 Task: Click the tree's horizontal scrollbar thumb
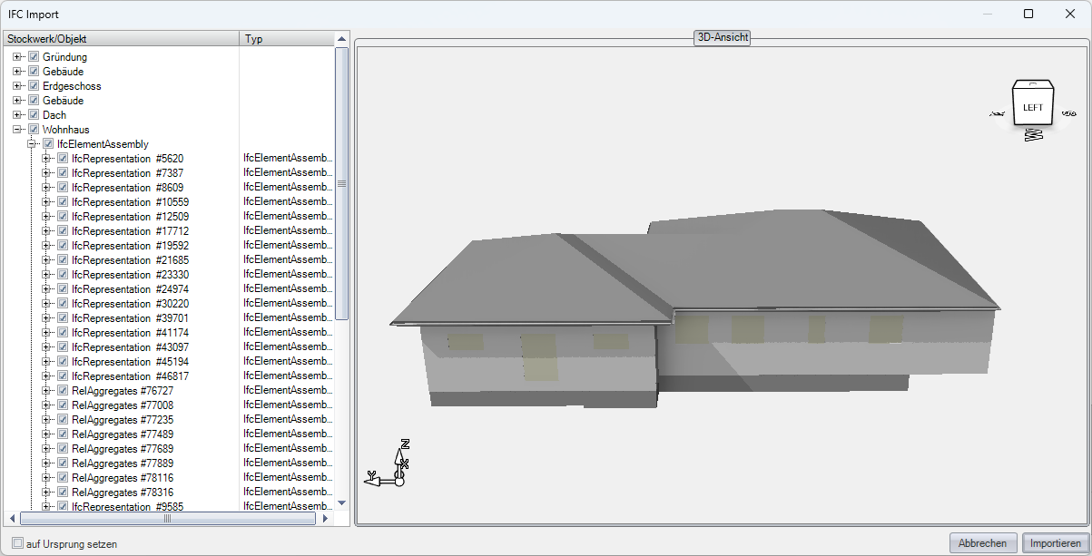(x=168, y=519)
